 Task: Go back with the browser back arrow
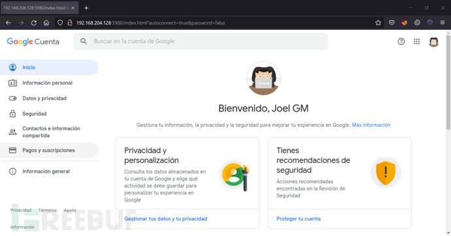[x=8, y=23]
